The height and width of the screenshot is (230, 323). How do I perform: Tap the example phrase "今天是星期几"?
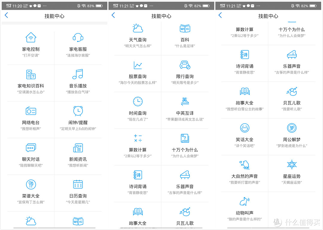click(78, 202)
